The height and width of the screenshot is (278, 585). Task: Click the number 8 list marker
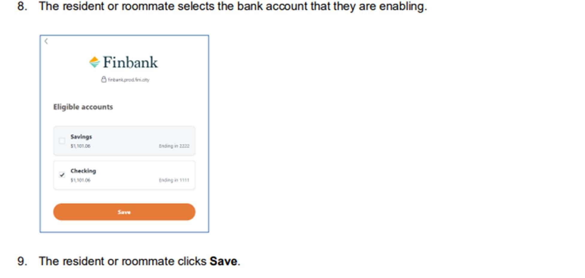tap(22, 6)
